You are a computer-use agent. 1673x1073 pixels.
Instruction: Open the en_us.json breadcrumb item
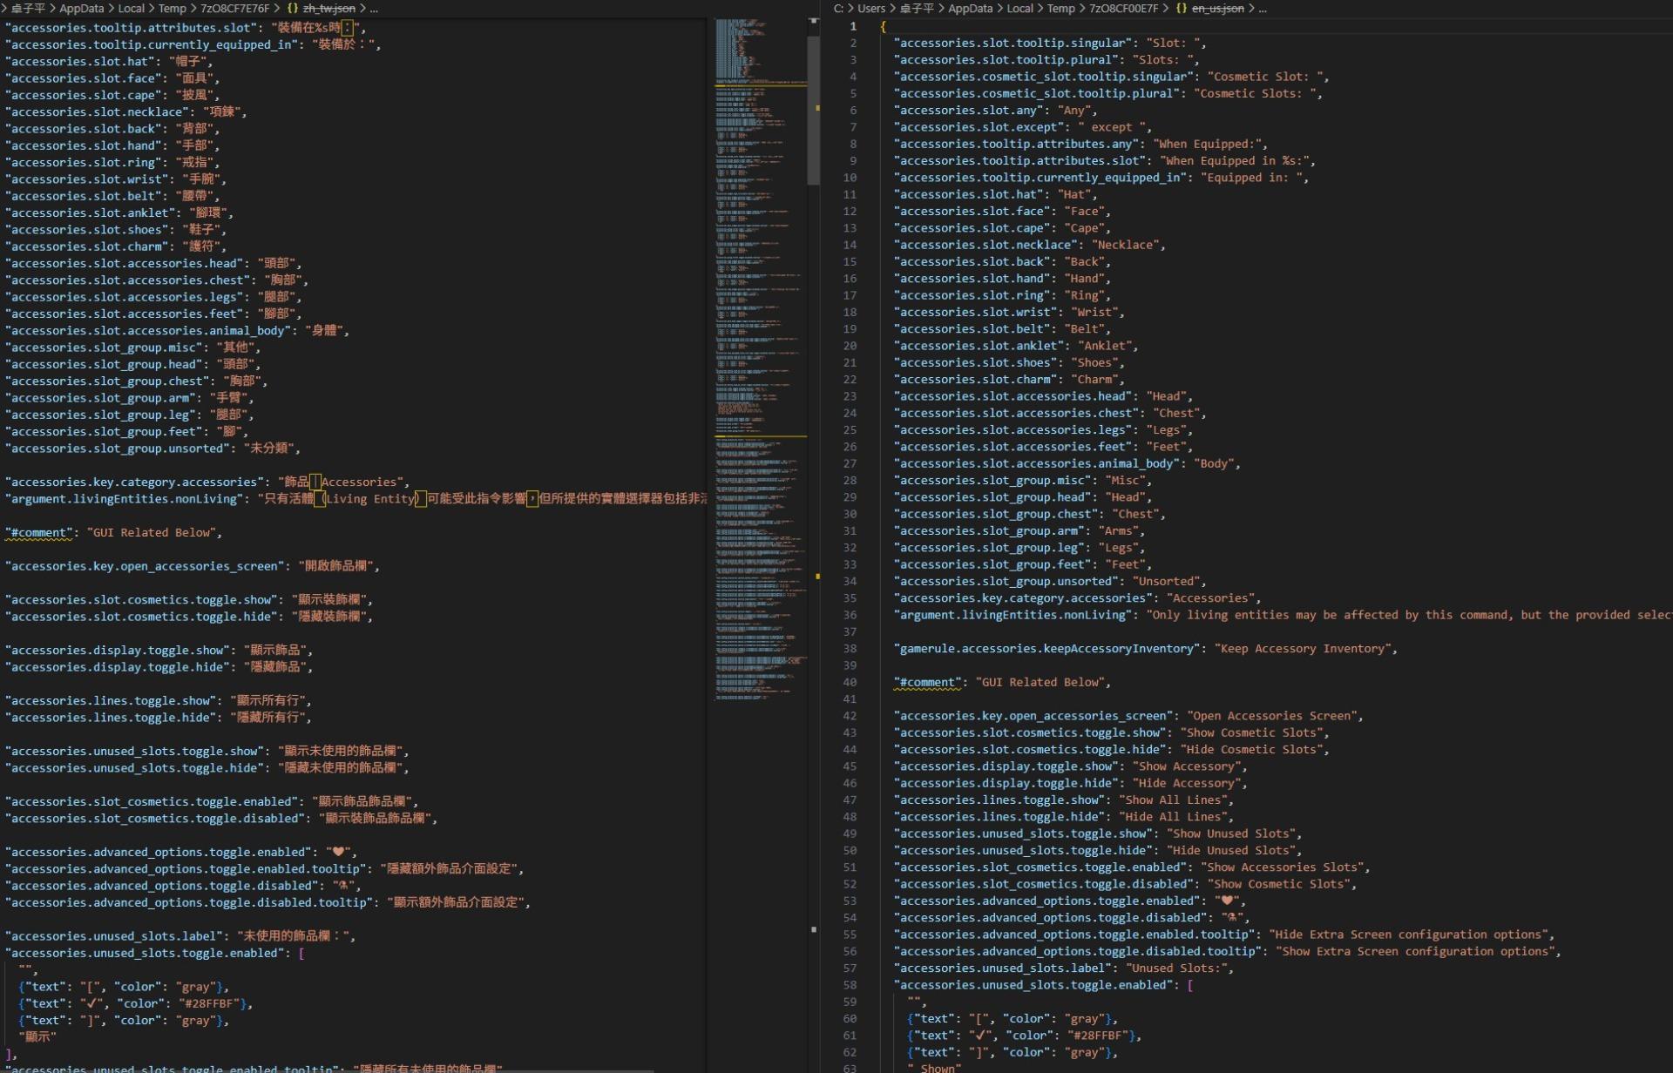[x=1217, y=9]
